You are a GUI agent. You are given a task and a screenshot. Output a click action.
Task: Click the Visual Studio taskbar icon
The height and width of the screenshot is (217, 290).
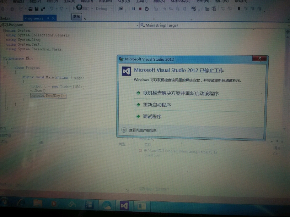[x=124, y=205]
